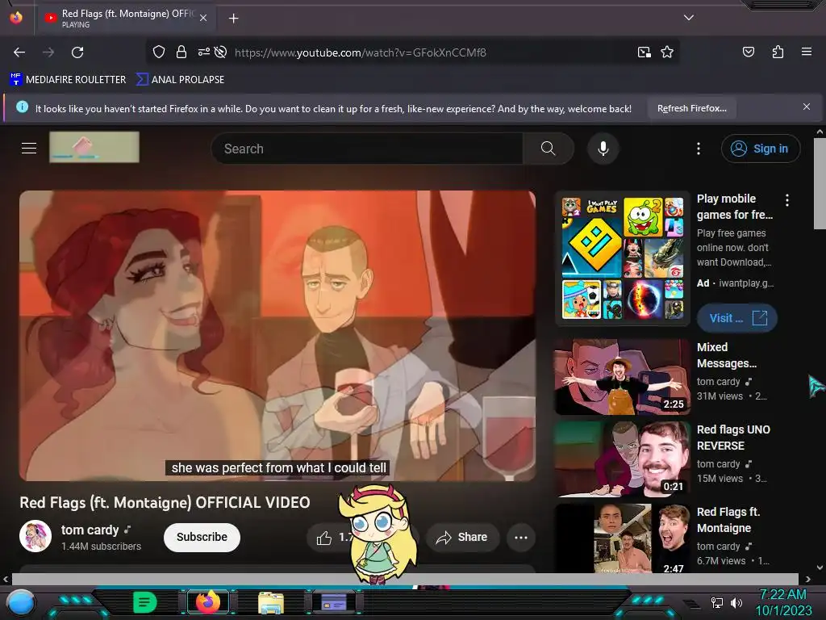This screenshot has width=826, height=620.
Task: Open the tracking protection shield icon
Action: tap(159, 52)
